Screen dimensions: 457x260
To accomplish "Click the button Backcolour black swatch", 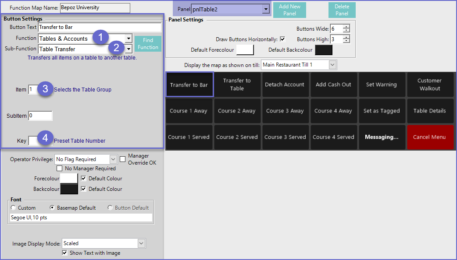I will click(69, 189).
